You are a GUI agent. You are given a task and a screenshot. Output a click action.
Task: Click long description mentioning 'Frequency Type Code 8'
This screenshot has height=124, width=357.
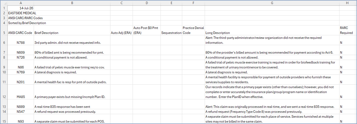(272, 112)
